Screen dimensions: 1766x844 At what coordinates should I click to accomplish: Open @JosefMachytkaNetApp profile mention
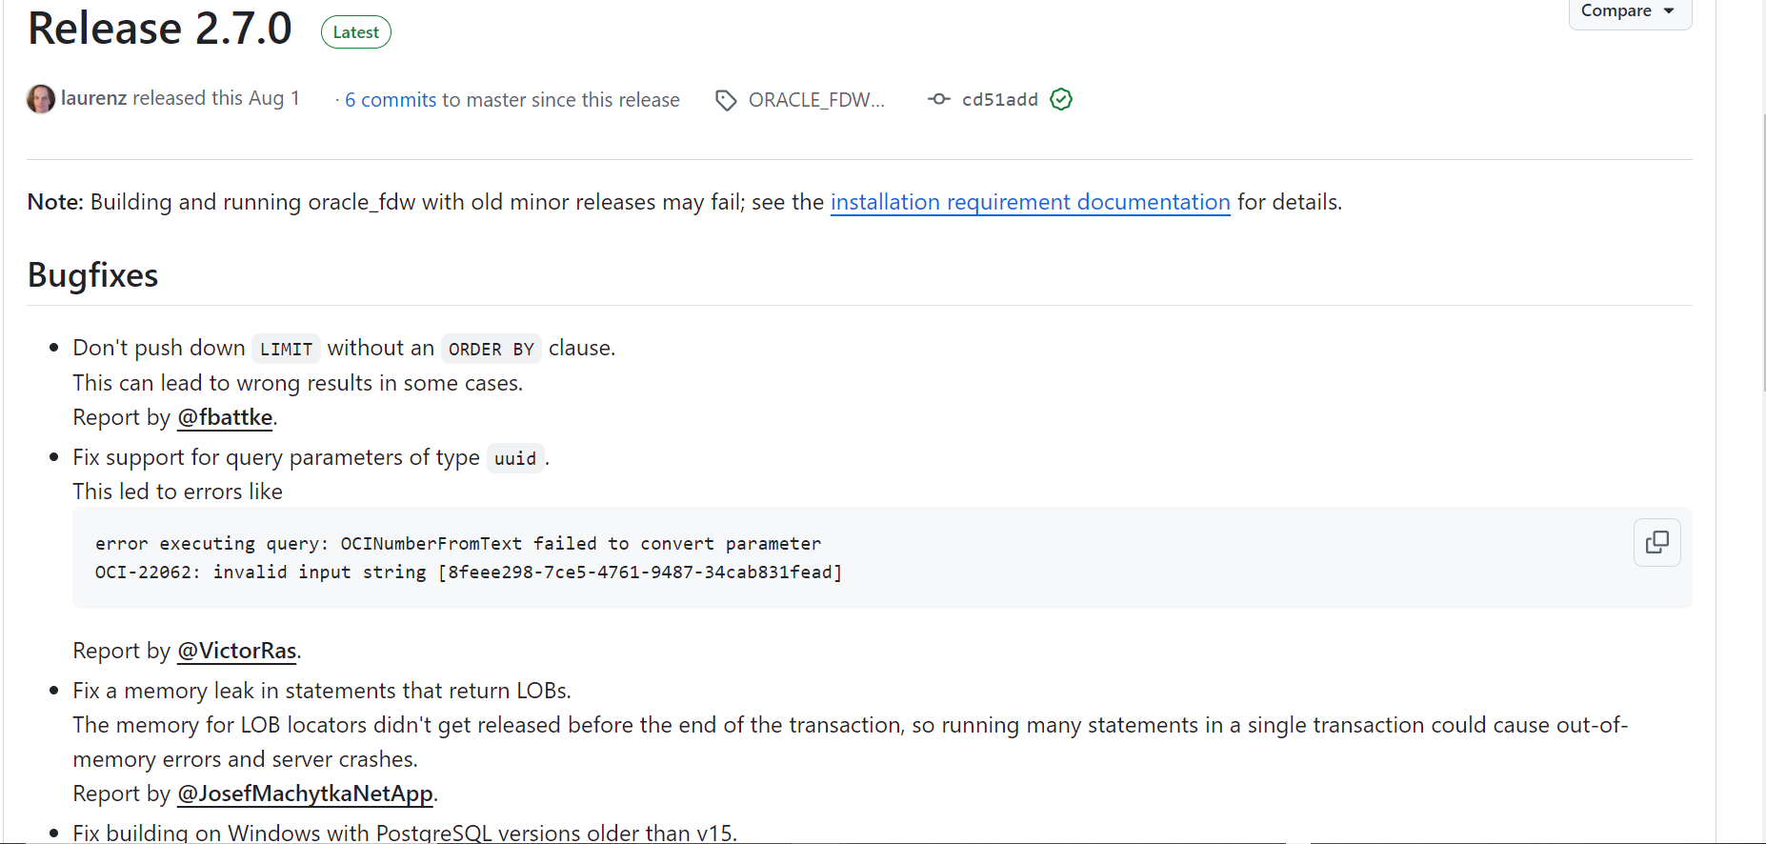coord(305,794)
